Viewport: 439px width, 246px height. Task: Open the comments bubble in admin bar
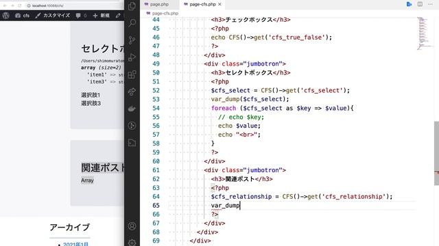tap(81, 16)
